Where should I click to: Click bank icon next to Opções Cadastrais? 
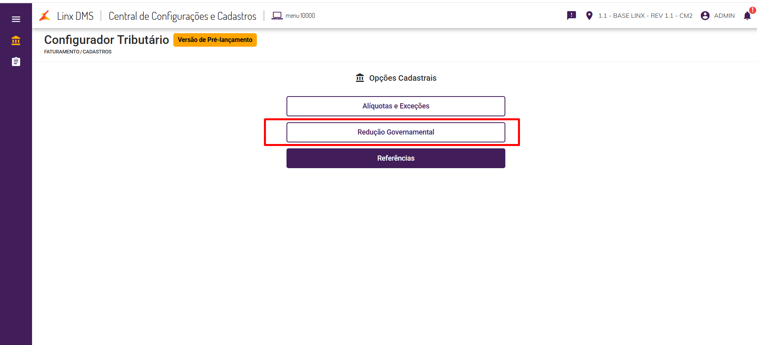point(360,78)
